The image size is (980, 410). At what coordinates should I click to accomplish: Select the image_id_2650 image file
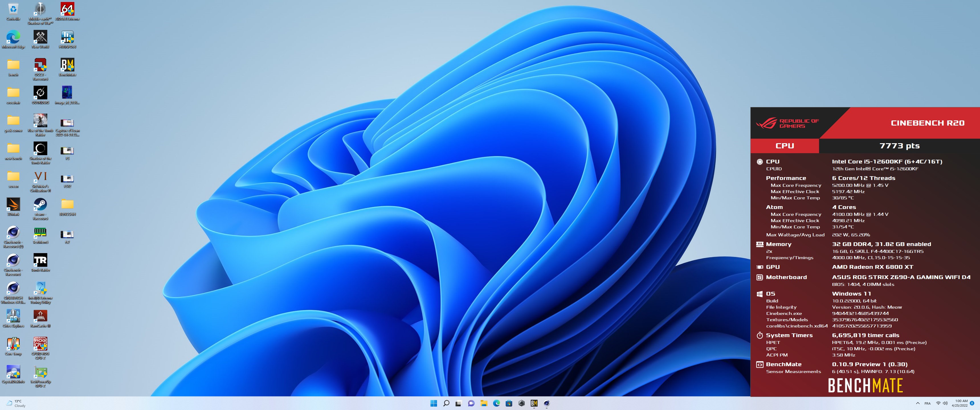point(67,95)
